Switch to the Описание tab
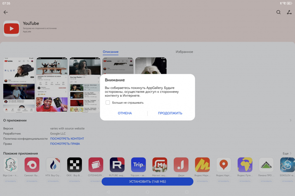295x196 pixels. (x=111, y=52)
